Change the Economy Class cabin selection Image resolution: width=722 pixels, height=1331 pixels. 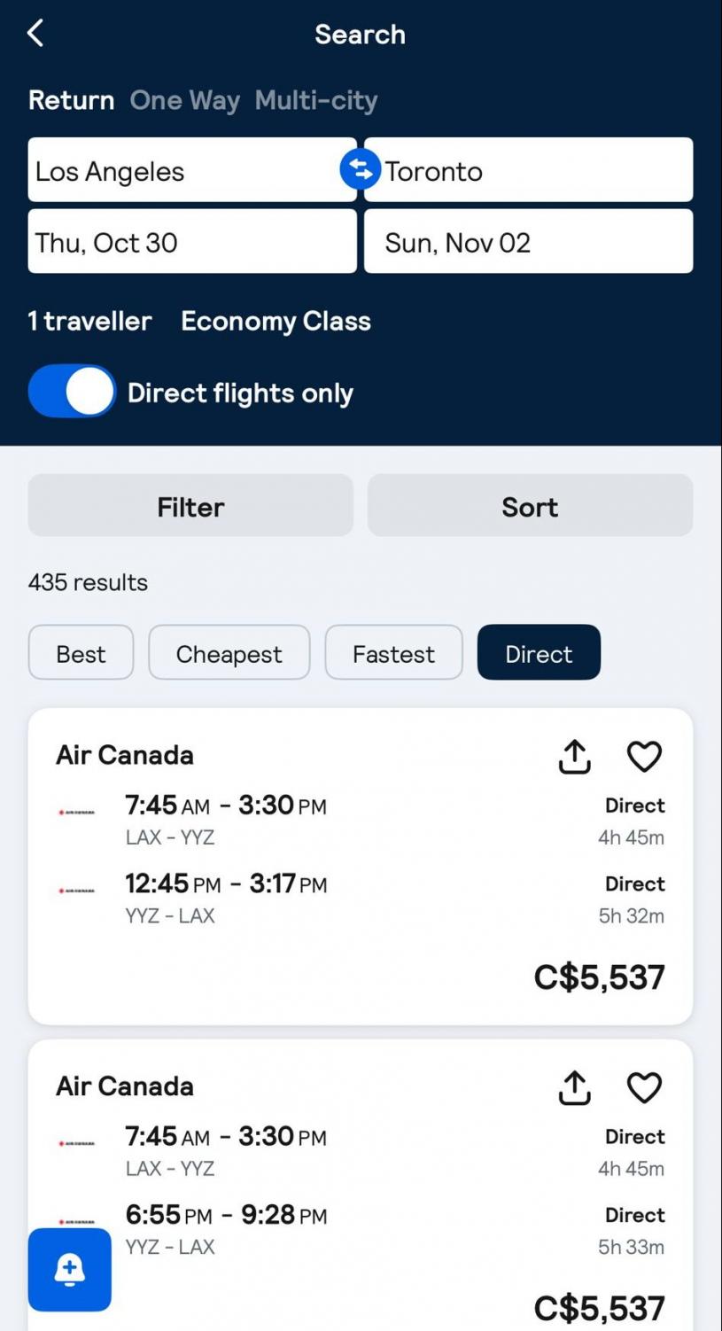click(x=276, y=321)
